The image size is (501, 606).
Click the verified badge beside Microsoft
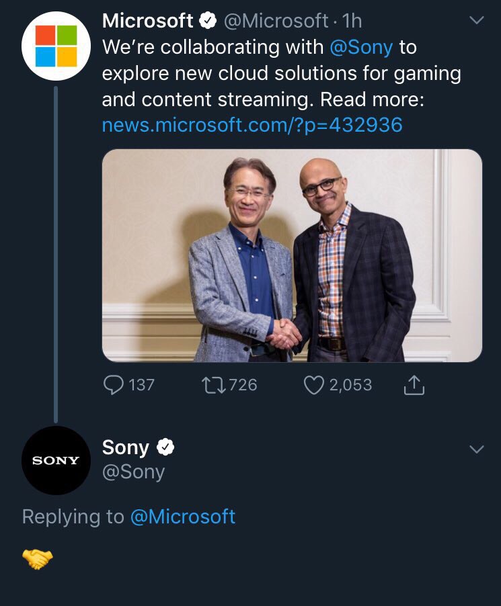(x=208, y=21)
